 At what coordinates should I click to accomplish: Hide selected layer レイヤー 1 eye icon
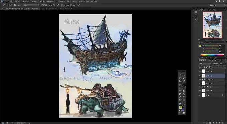(x=200, y=76)
